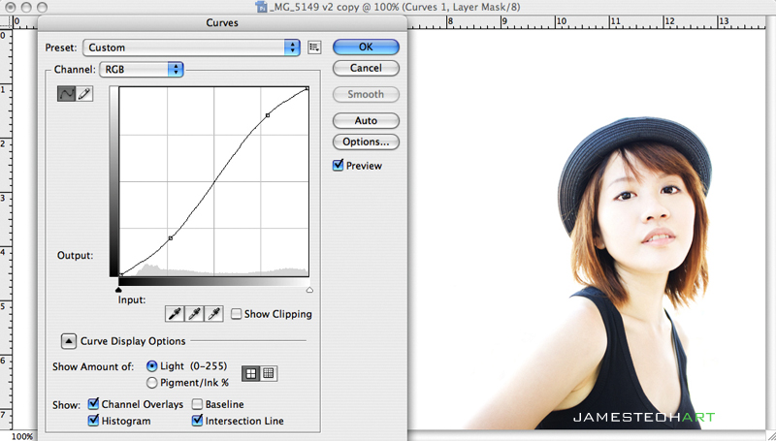Uncheck the Histogram checkbox
The height and width of the screenshot is (441, 776).
click(x=93, y=421)
